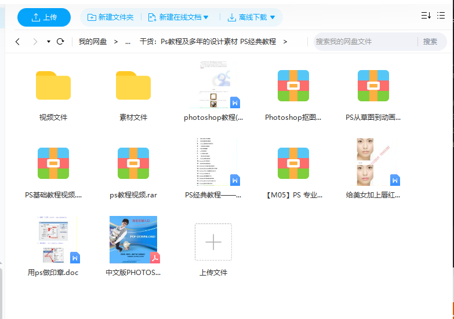Select the PS经典教程 Word document thumbnail
Screen dimensions: 454x319
coord(216,162)
